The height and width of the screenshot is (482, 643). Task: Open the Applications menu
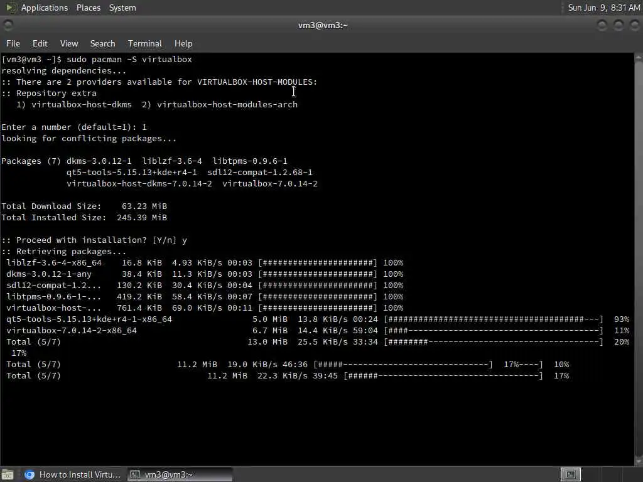tap(45, 8)
